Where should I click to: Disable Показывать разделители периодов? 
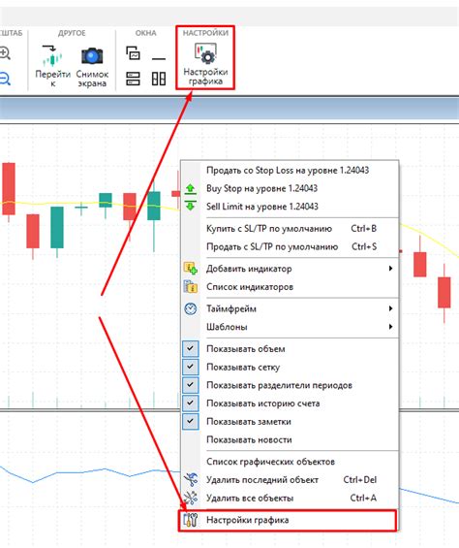pos(290,385)
